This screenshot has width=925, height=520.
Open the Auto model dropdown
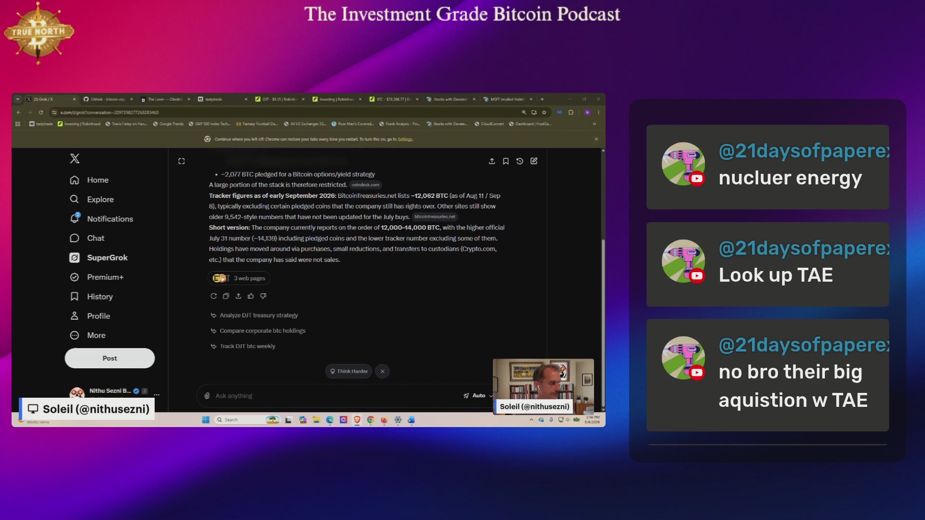click(478, 396)
